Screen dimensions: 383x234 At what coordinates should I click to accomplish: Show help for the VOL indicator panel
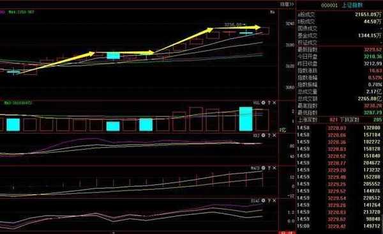point(269,102)
